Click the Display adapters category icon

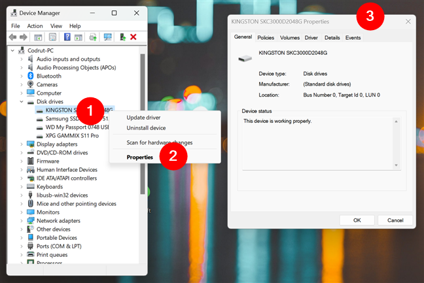(x=31, y=144)
